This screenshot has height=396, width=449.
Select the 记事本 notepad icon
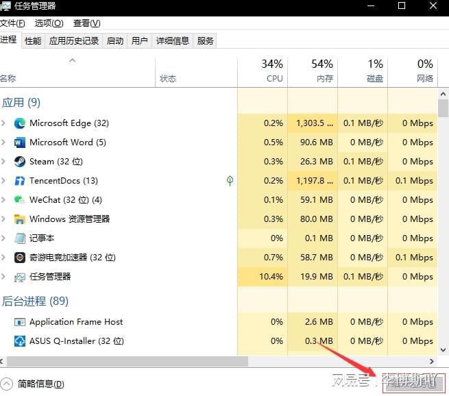click(x=20, y=238)
